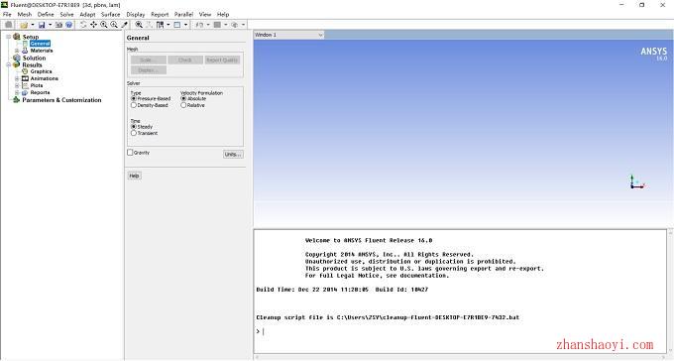Select the translate view arrows tool

[x=93, y=25]
